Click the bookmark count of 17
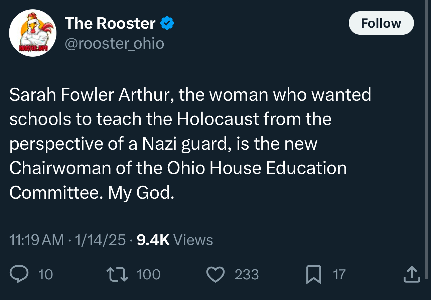The image size is (431, 300). (x=339, y=274)
